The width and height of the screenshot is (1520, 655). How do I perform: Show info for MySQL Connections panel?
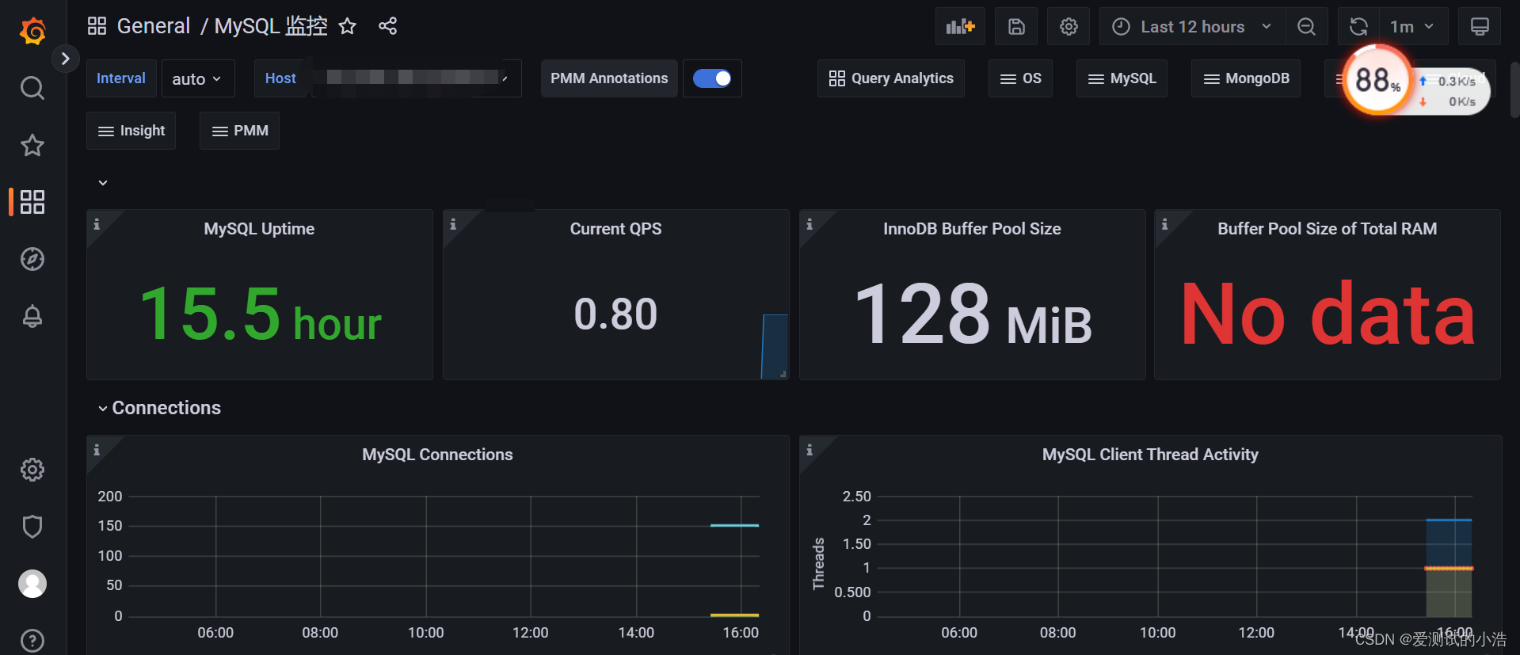97,450
